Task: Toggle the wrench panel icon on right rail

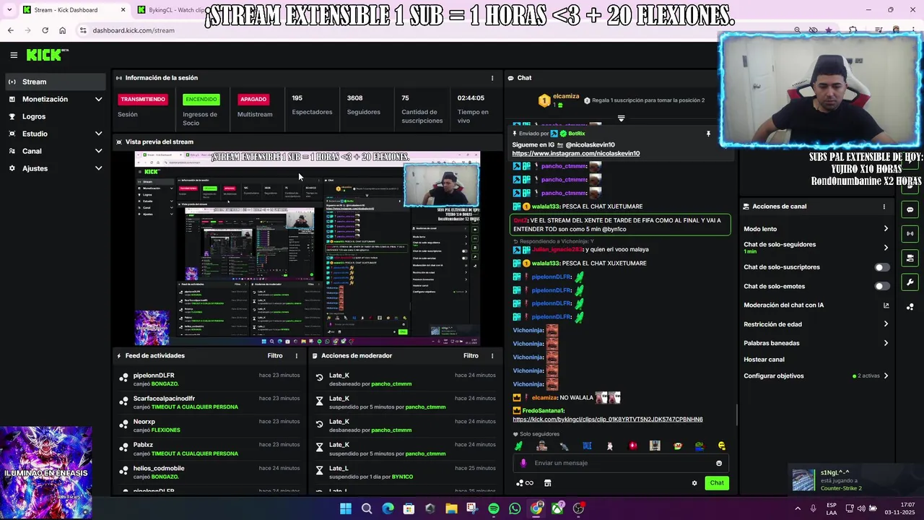Action: 910,282
